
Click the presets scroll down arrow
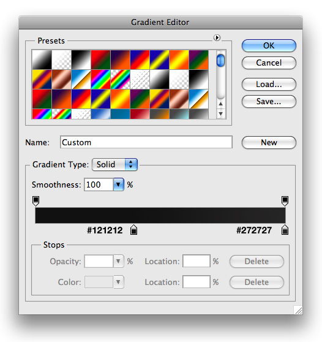click(x=221, y=113)
